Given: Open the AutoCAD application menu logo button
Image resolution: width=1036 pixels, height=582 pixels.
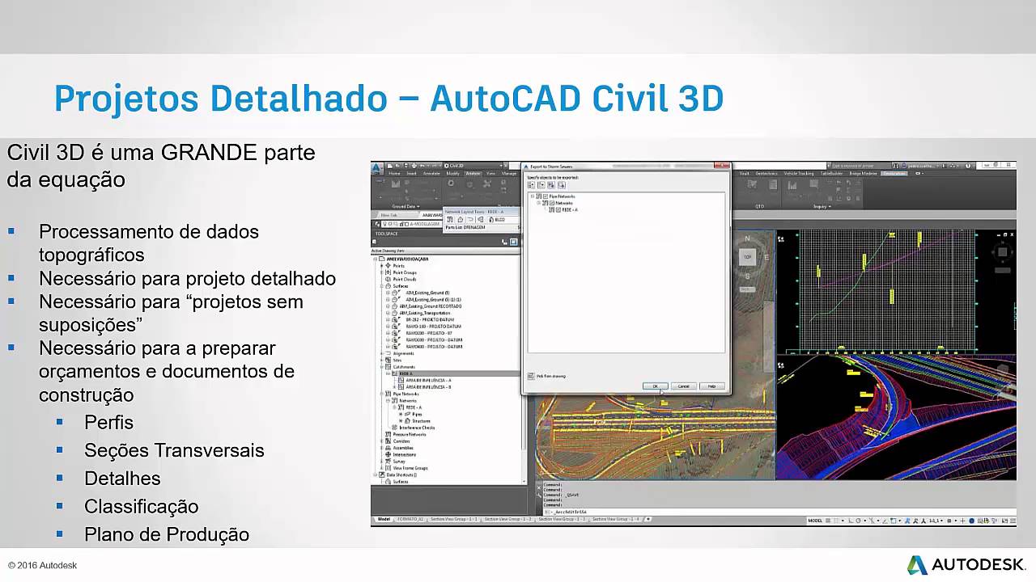Looking at the screenshot, I should click(376, 168).
